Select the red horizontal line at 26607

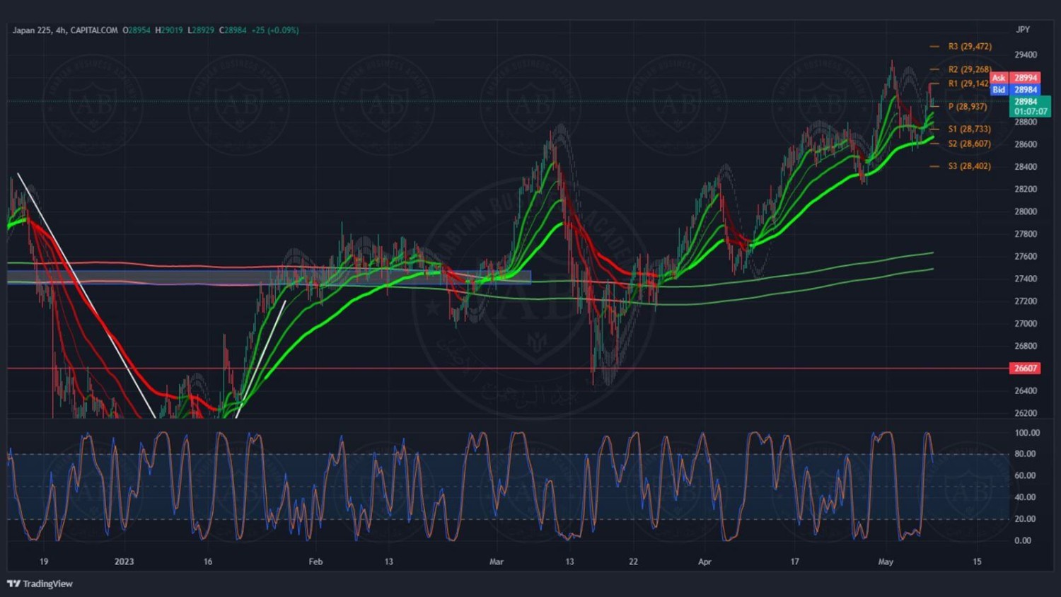click(x=508, y=369)
